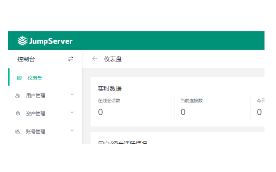
Task: Toggle the console view switch arrows icon
Action: 71,59
